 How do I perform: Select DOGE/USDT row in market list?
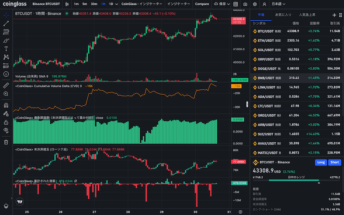297,69
